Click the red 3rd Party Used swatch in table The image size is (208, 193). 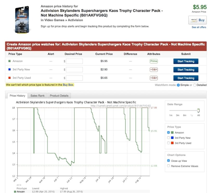(9, 78)
